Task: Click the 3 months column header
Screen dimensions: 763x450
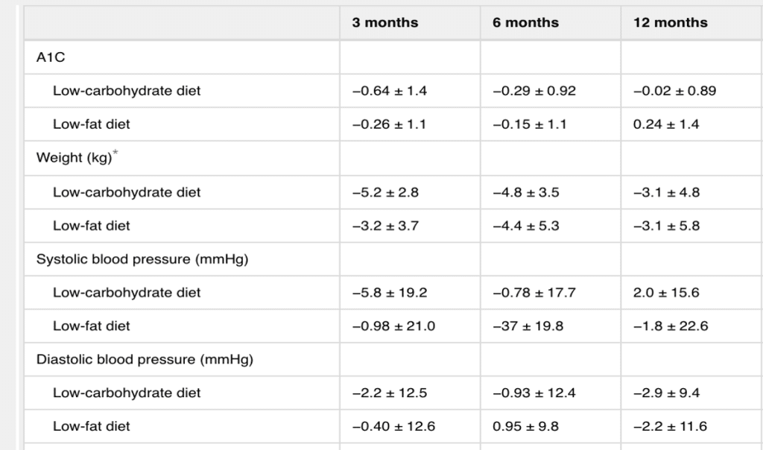Action: 385,22
